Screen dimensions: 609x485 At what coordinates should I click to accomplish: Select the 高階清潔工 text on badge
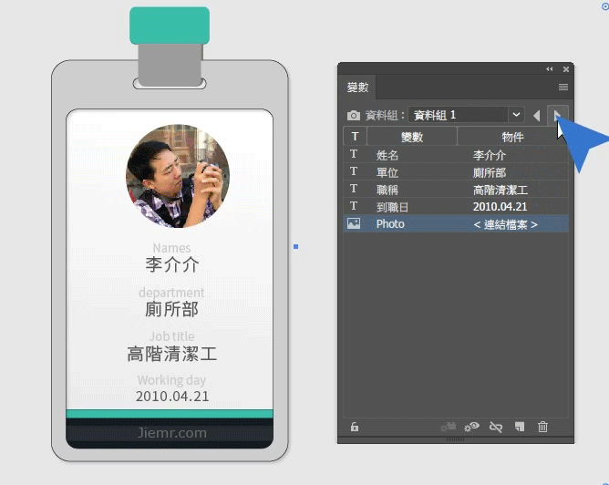coord(172,354)
